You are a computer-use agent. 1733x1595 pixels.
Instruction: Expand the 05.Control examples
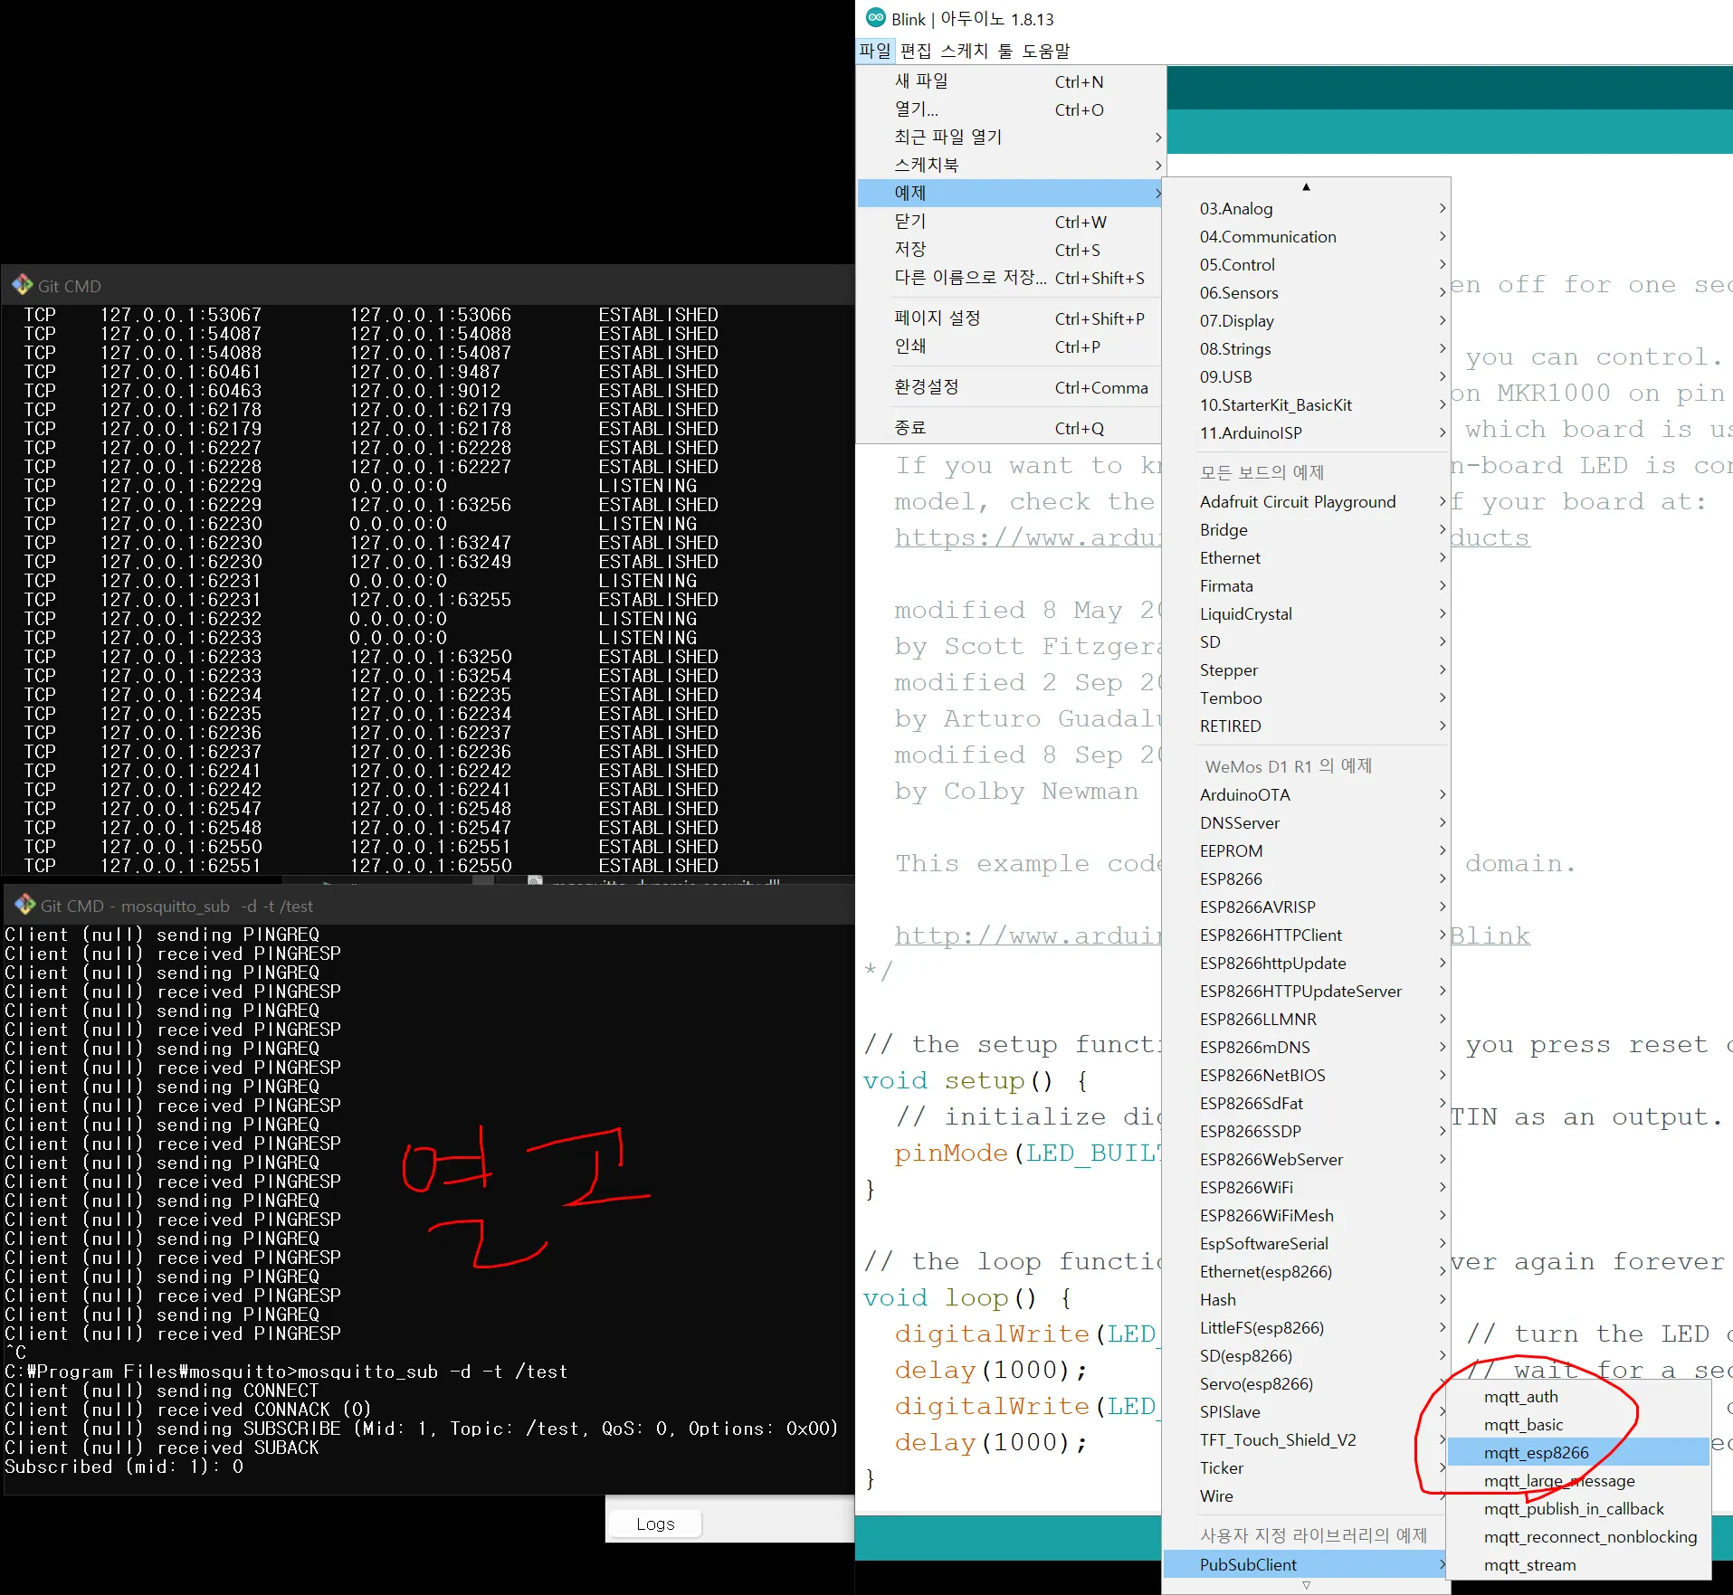(x=1306, y=265)
